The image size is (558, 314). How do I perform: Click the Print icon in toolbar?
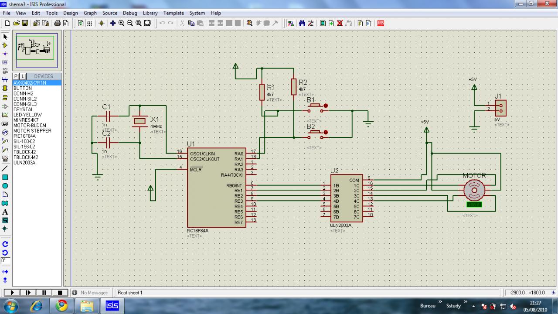coord(57,23)
